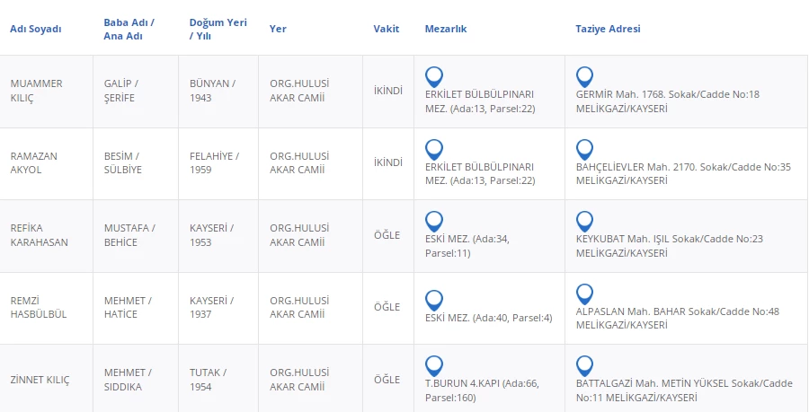This screenshot has width=809, height=412.
Task: Click condolence address pin for Muammer Kılıç
Action: coord(584,76)
